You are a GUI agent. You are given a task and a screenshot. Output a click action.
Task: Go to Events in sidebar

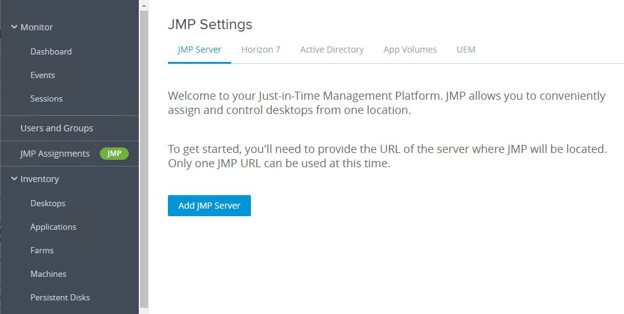point(43,75)
